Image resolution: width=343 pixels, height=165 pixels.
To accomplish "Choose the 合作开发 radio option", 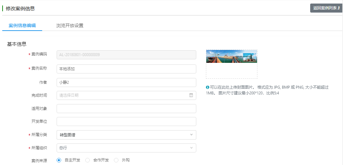I will pyautogui.click(x=88, y=160).
